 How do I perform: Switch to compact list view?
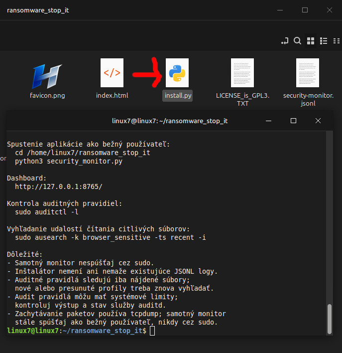pyautogui.click(x=337, y=41)
